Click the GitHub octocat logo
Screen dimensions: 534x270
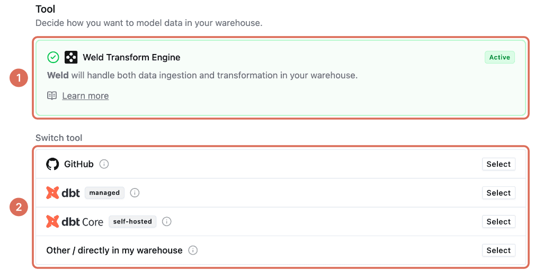pos(52,164)
